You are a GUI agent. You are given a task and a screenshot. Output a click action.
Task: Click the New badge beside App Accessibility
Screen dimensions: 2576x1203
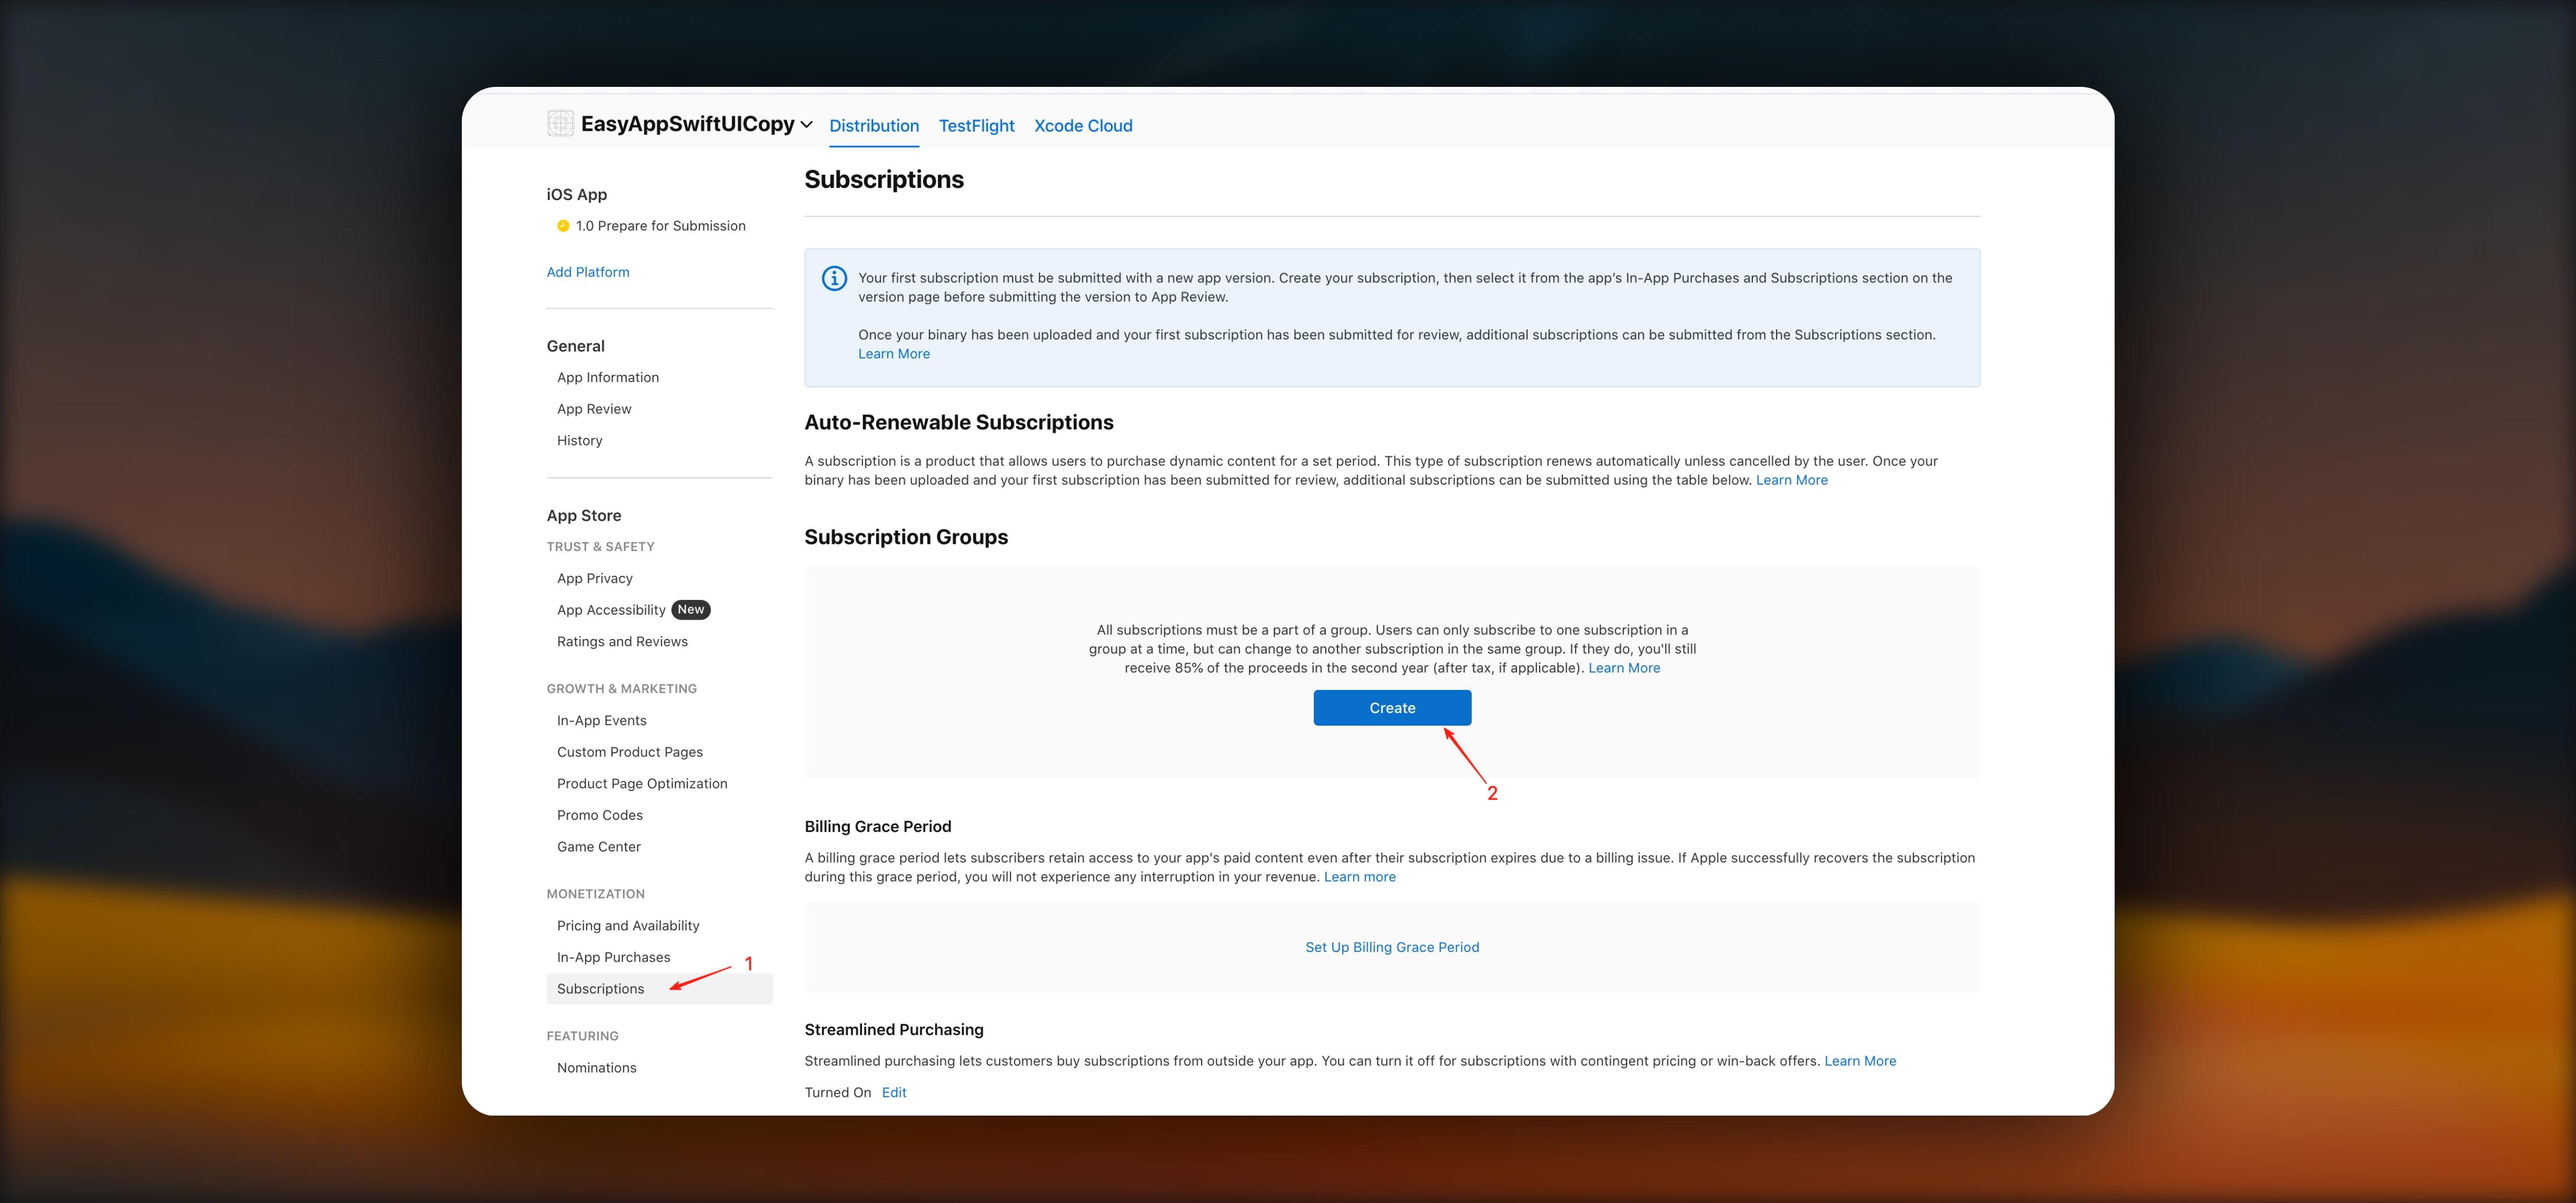tap(690, 610)
